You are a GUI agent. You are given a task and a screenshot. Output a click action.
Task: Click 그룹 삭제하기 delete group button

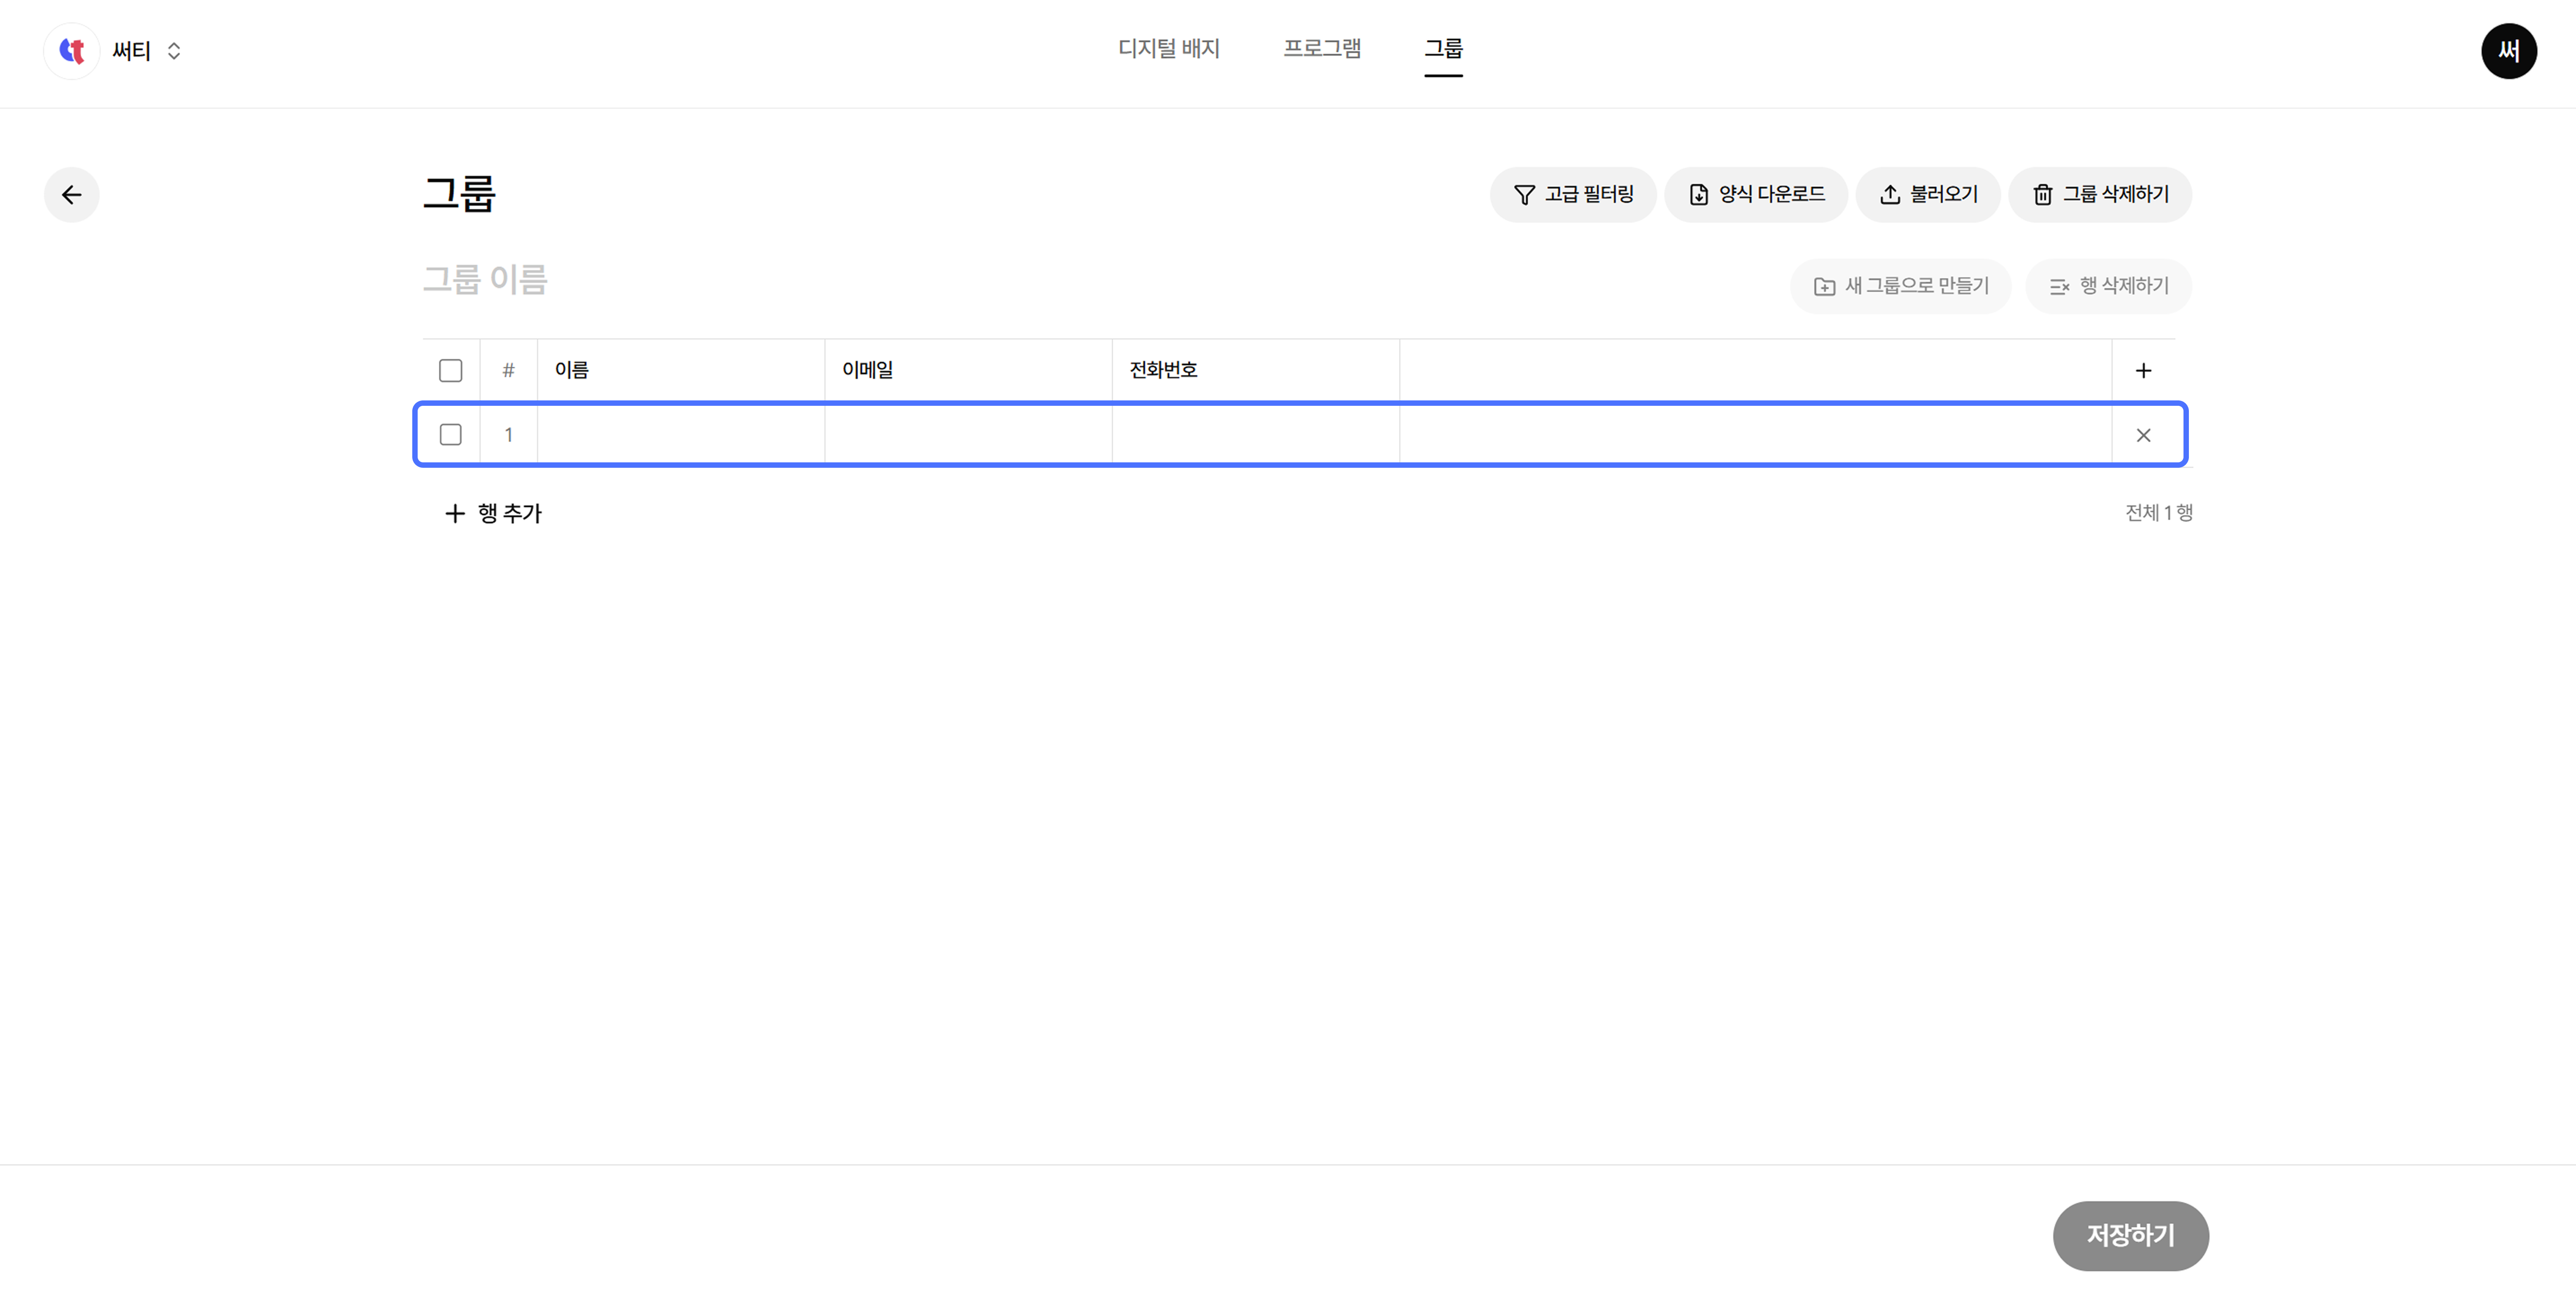pos(2099,195)
